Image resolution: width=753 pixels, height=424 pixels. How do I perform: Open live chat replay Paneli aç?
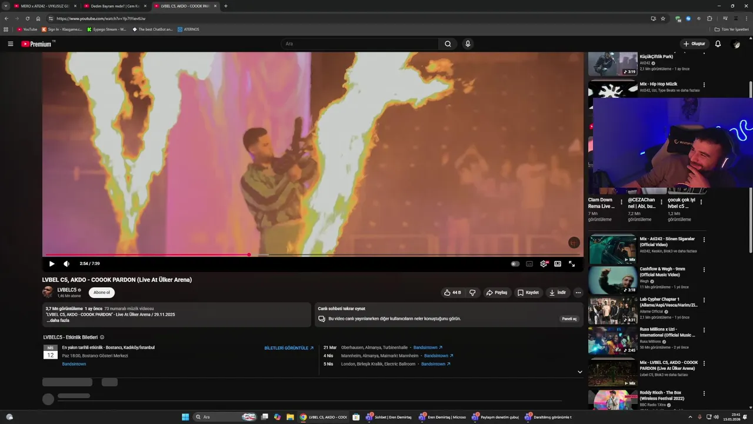pyautogui.click(x=569, y=319)
